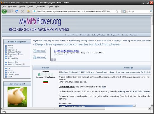Screen dimensions: 154x114
Task: Click the new topic button
Action: tap(39, 51)
